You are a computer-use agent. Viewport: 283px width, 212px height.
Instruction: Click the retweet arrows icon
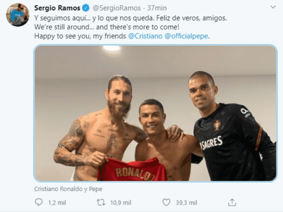point(101,202)
